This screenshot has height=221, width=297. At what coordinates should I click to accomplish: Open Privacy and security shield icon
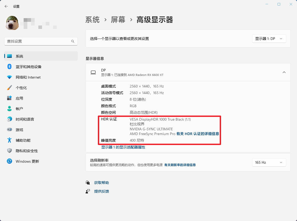(9, 151)
